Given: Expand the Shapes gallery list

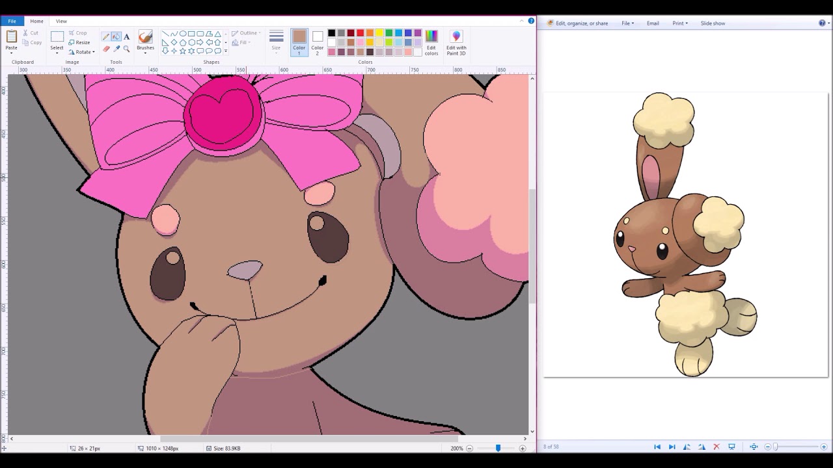Looking at the screenshot, I should pos(226,51).
